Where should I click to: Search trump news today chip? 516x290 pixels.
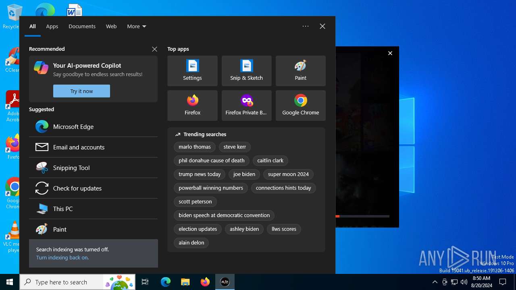tap(200, 174)
